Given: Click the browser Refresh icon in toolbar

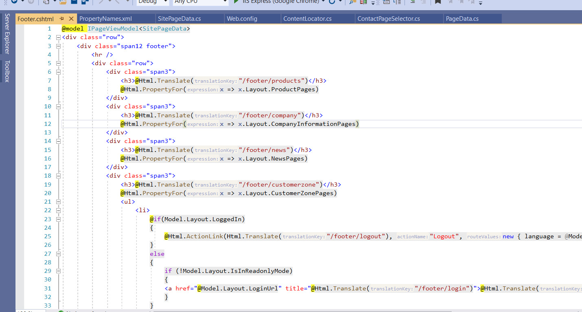Looking at the screenshot, I should coord(332,2).
